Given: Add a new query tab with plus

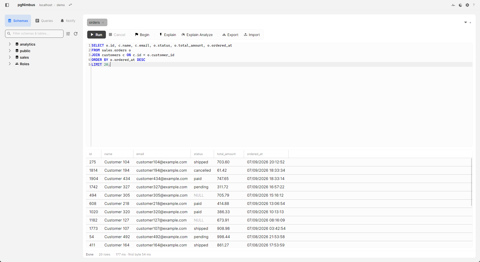Looking at the screenshot, I should pos(470,23).
